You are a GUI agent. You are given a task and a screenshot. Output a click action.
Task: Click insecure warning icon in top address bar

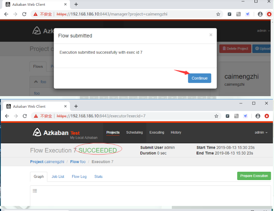35,14
